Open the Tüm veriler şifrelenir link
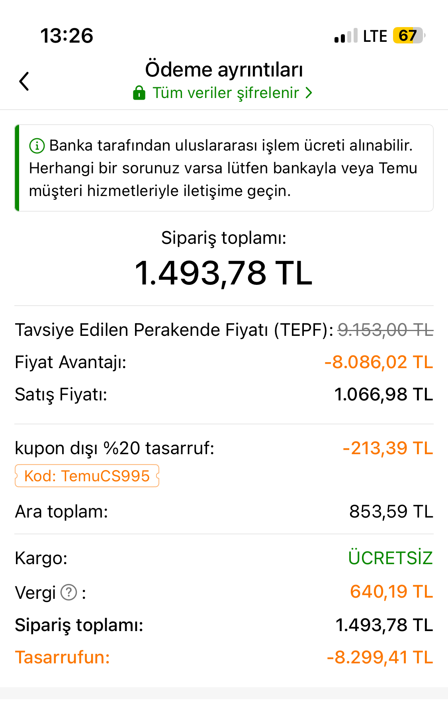Screen dimensions: 448x702 click(x=226, y=93)
